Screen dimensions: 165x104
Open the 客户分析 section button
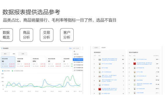point(67,35)
